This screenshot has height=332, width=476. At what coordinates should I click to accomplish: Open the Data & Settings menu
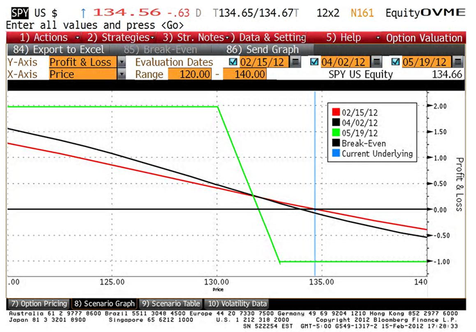pos(269,38)
